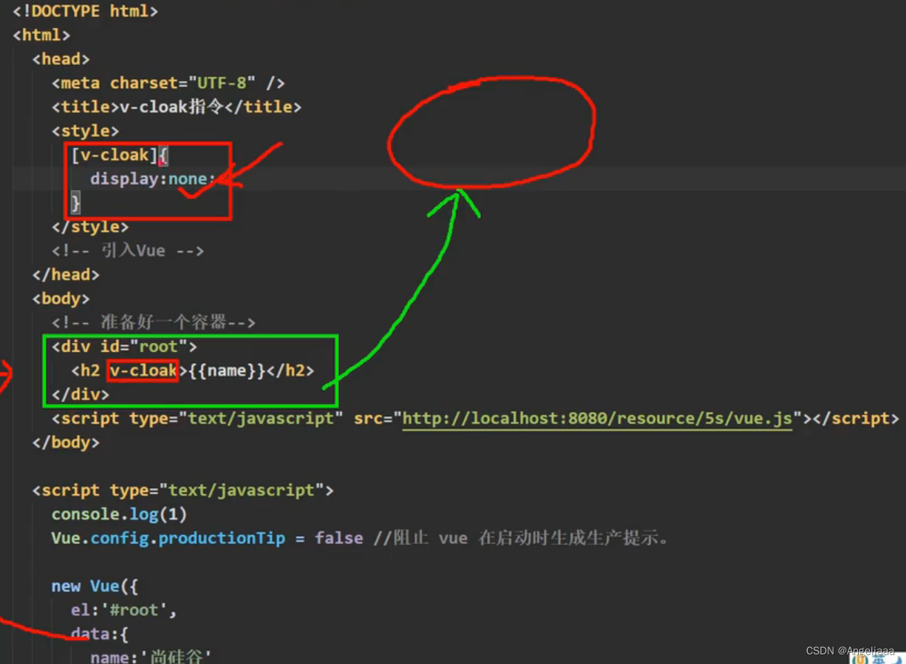Click the new Vue({ line
The height and width of the screenshot is (664, 906).
(95, 586)
